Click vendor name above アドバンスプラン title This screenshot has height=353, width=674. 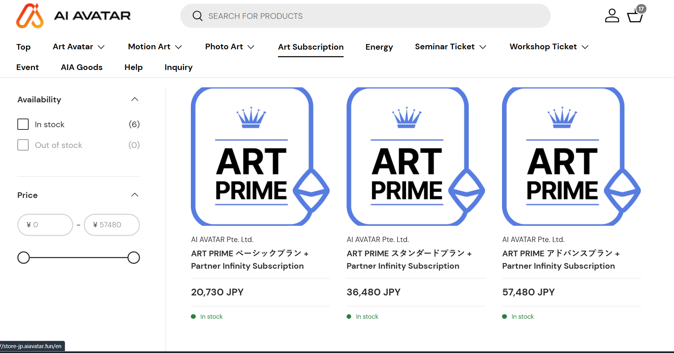coord(533,239)
